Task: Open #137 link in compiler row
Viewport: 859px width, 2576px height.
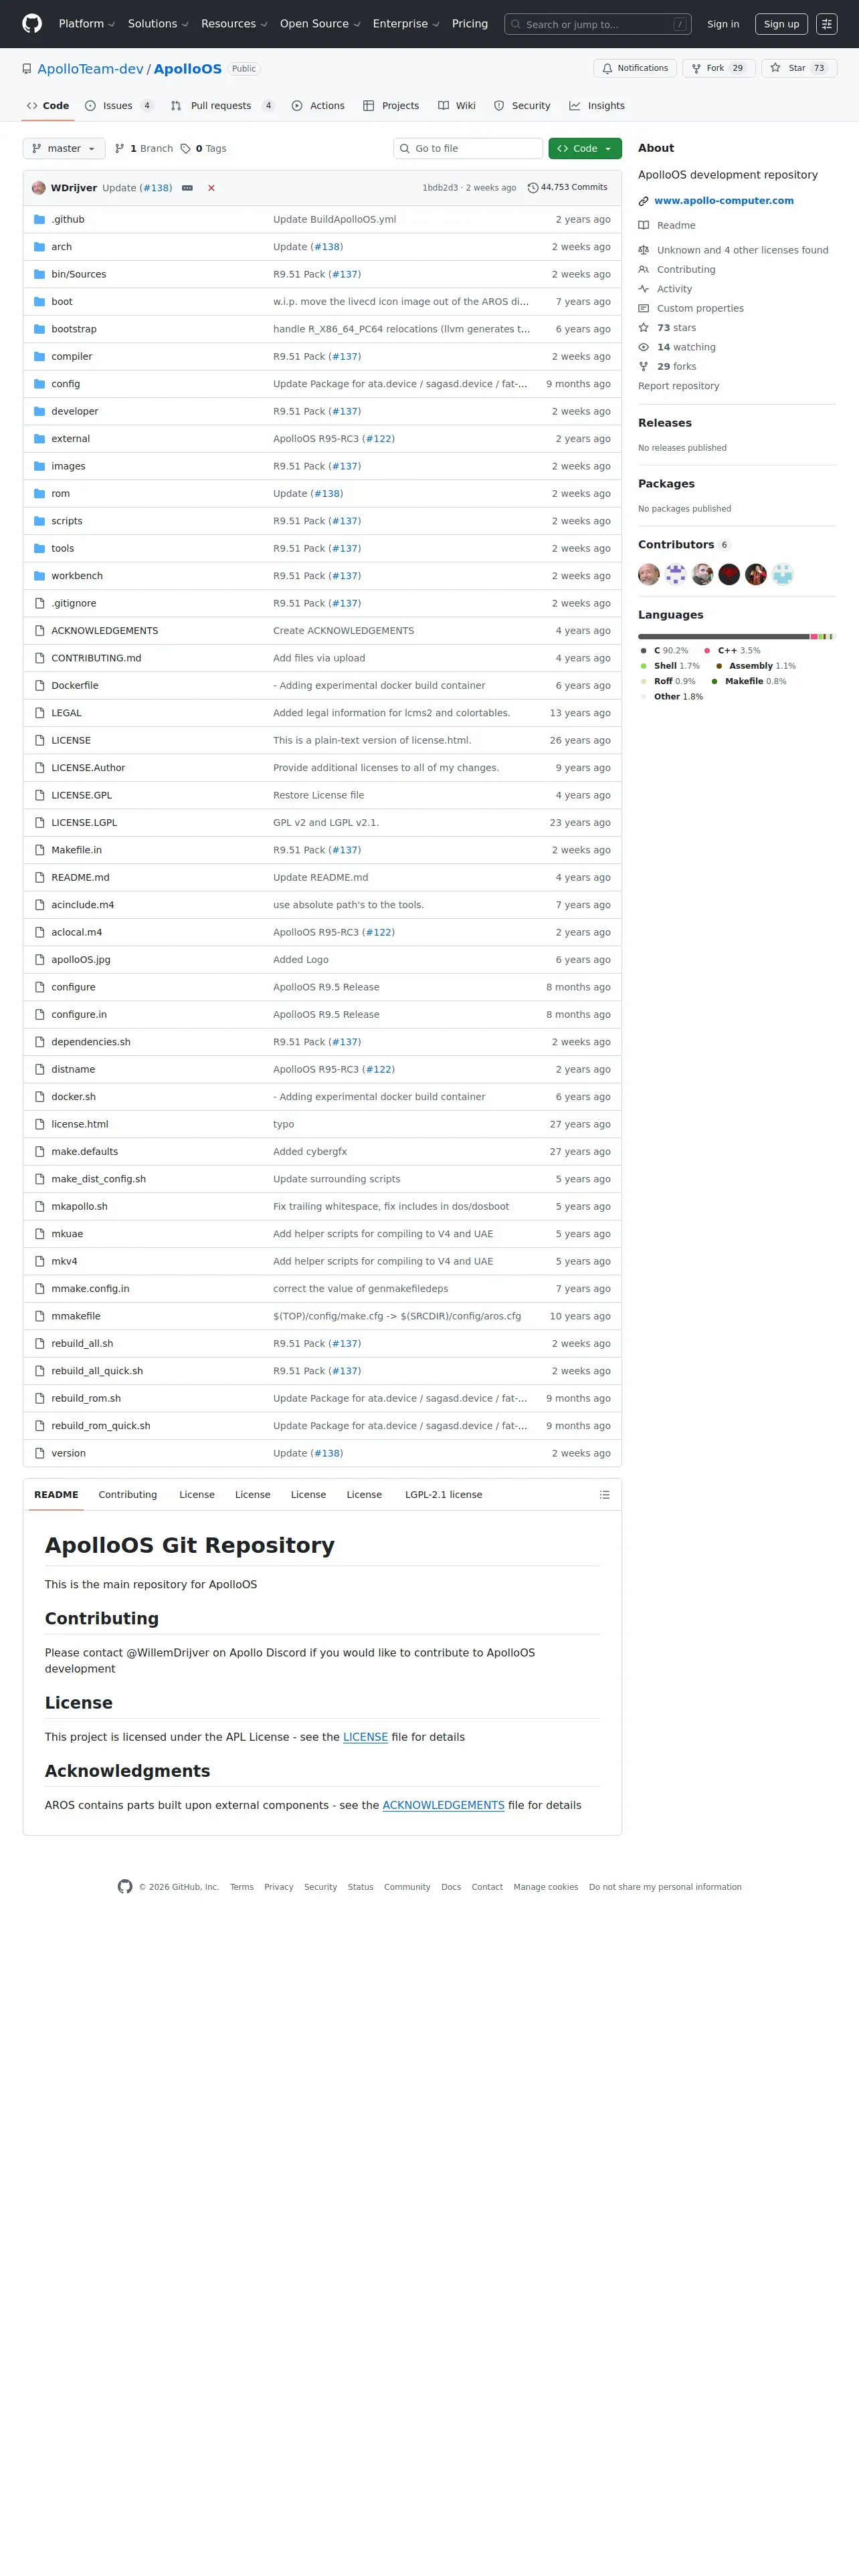Action: (345, 357)
